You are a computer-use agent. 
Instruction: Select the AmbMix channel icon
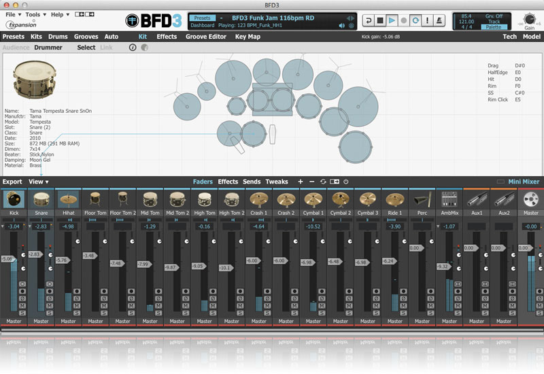point(449,199)
